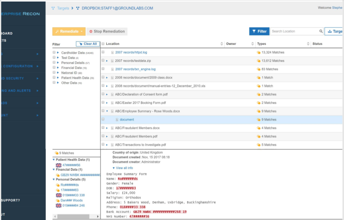The height and width of the screenshot is (220, 344).
Task: Click the Targets breadcrumb network icon
Action: click(53, 8)
